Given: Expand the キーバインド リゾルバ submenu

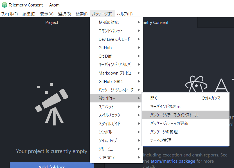Looking at the screenshot, I should [x=116, y=64].
